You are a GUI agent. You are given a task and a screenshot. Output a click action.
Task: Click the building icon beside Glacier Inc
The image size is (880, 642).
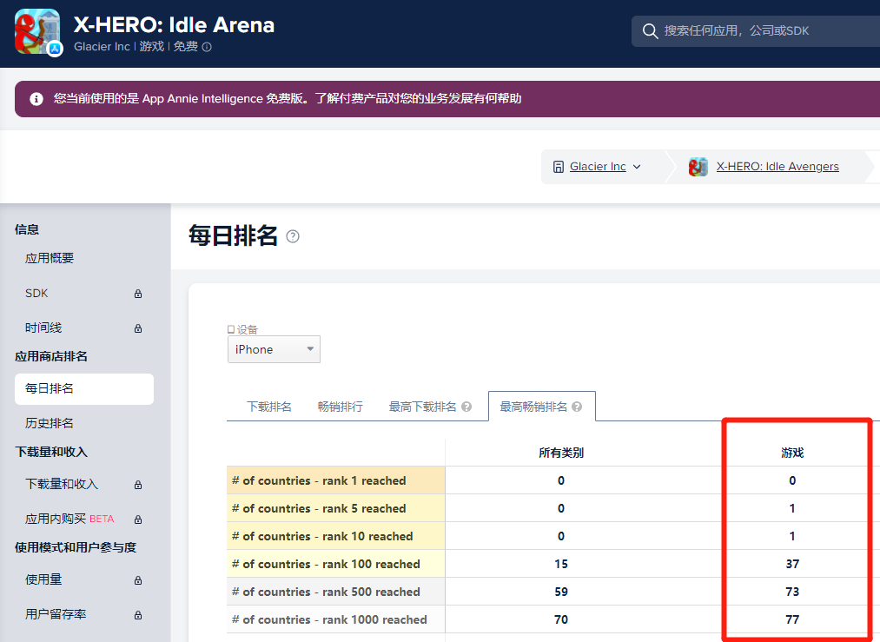[558, 167]
